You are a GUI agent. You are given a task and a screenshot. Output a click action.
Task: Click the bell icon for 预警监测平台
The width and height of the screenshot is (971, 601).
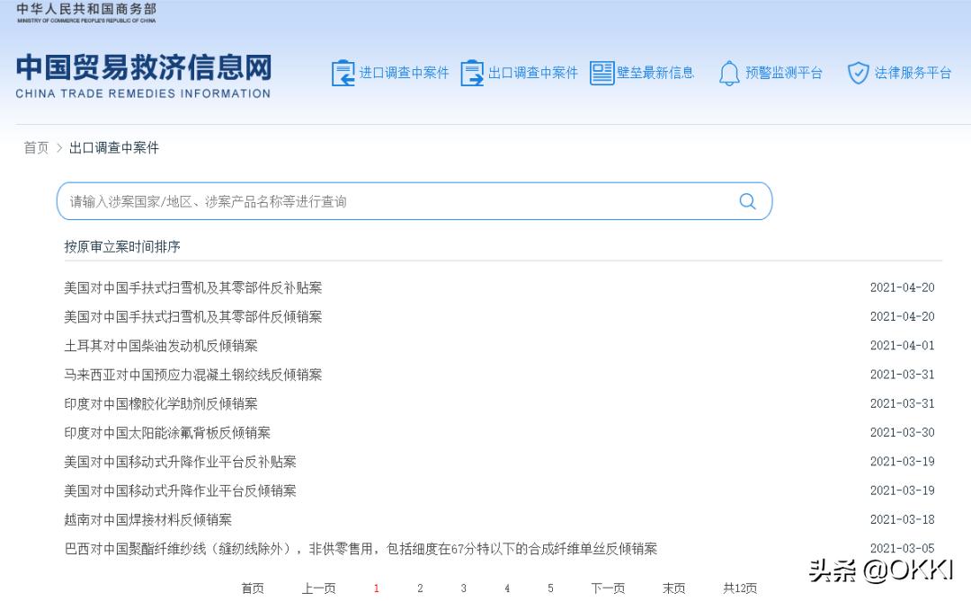click(729, 73)
